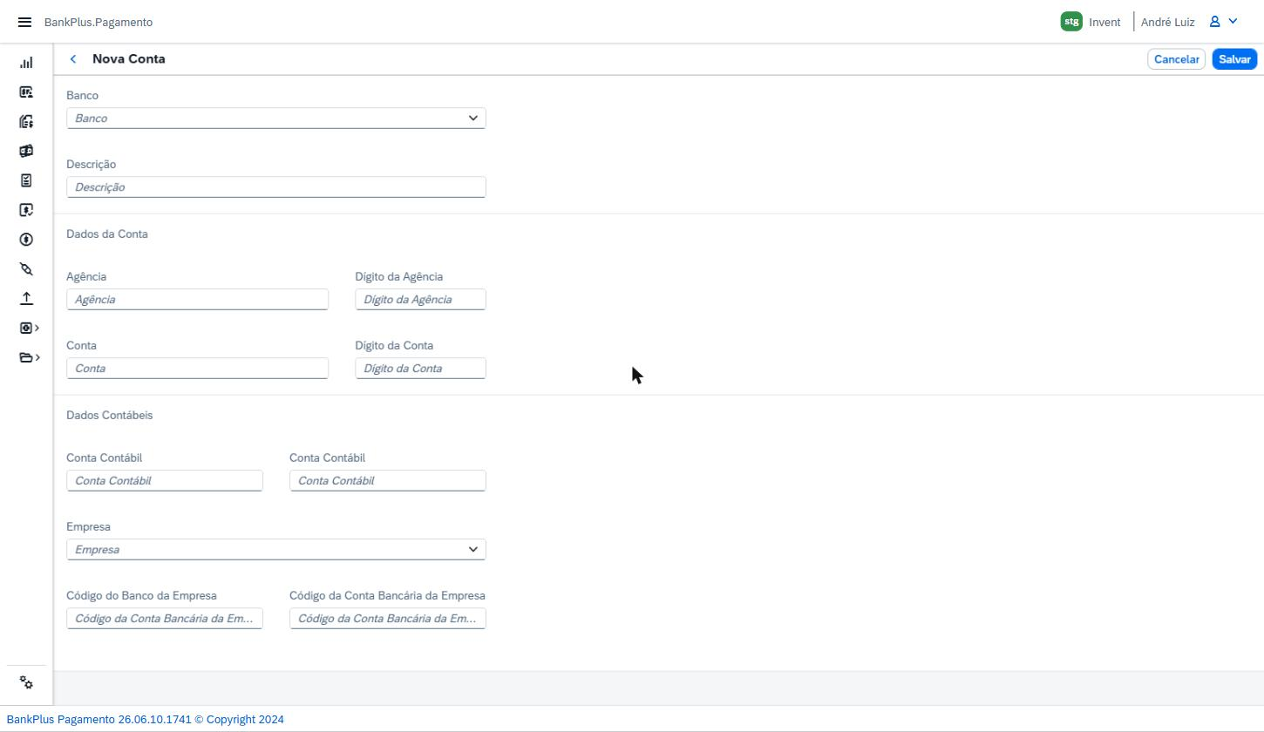Click the Dados Contábeis section heading
1264x732 pixels.
point(110,415)
